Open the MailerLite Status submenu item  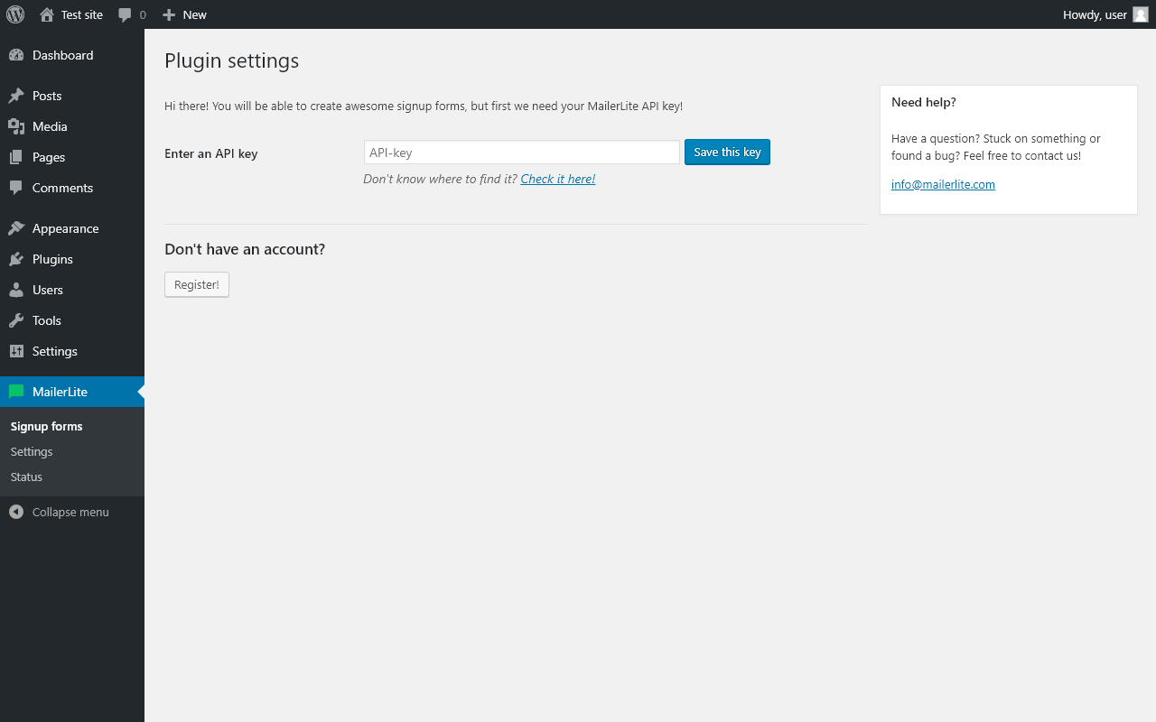(26, 477)
